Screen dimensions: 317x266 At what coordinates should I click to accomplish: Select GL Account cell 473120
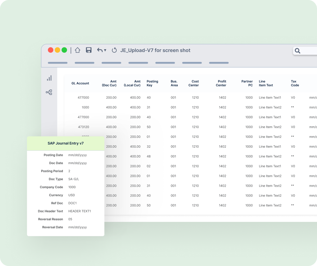pyautogui.click(x=83, y=127)
